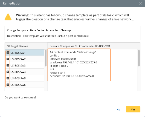Select device US-BOS-SW2 in list
This screenshot has height=117, width=145.
pyautogui.click(x=25, y=59)
